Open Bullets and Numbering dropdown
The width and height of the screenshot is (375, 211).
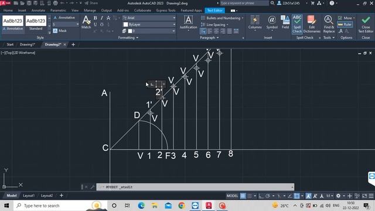(x=222, y=18)
